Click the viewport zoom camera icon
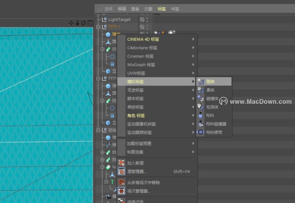295x203 pixels. (x=77, y=23)
